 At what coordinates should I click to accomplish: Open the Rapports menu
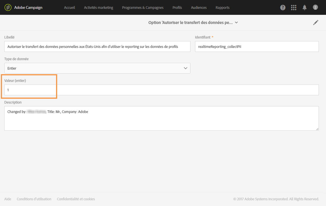pyautogui.click(x=222, y=8)
